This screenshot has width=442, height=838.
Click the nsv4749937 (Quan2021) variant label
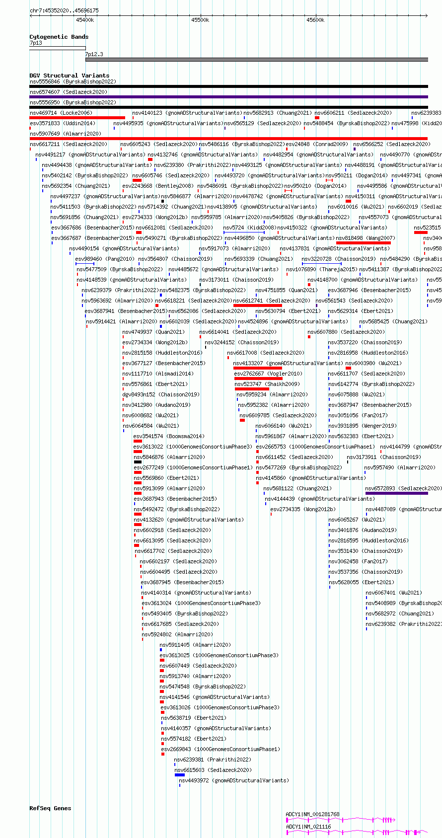coord(153,332)
